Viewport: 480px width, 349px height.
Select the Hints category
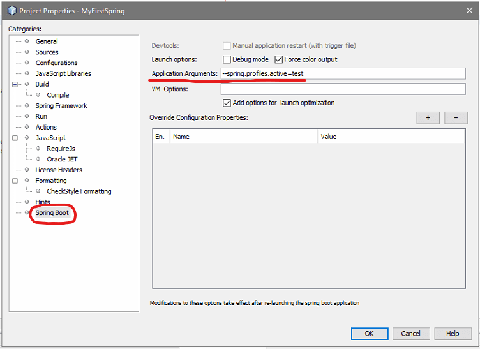click(x=43, y=202)
